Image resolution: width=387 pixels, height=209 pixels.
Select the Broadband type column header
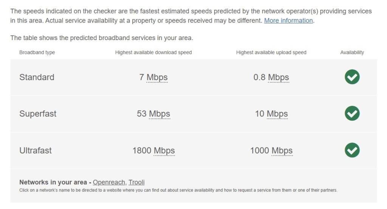click(x=37, y=52)
